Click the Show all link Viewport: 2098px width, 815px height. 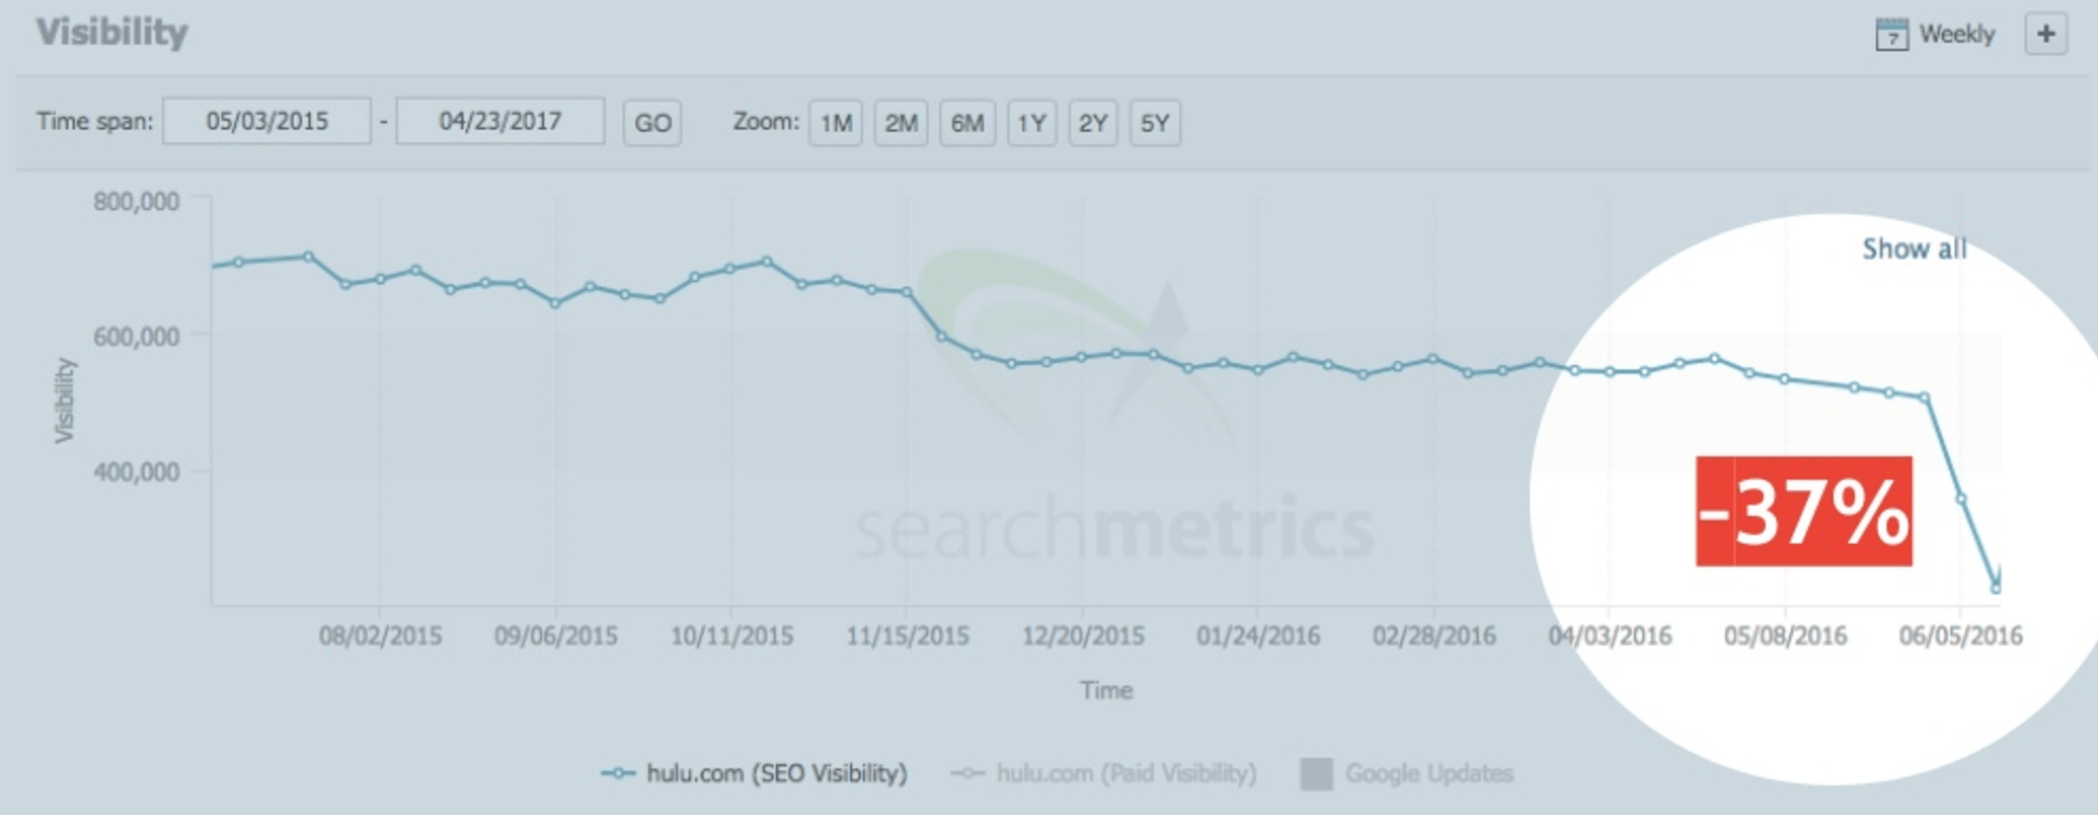(1914, 248)
